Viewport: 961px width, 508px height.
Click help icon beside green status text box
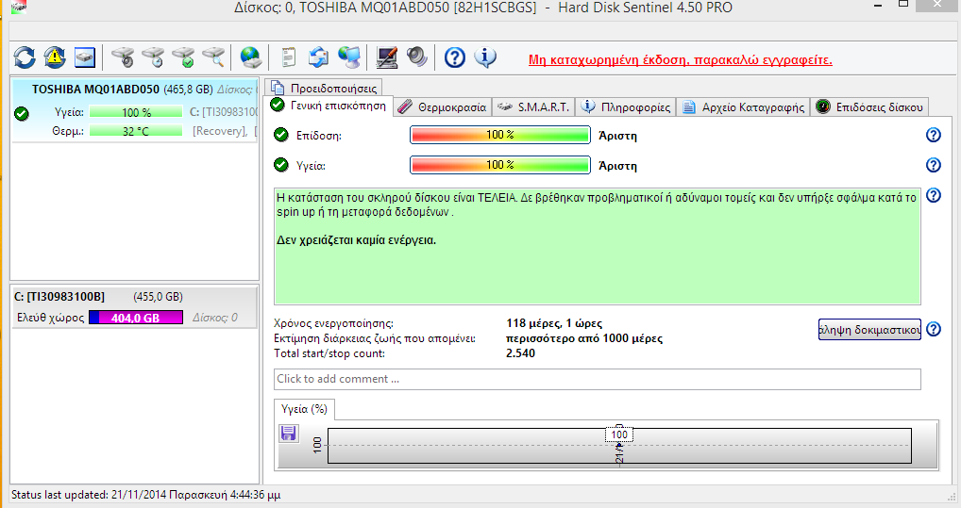(933, 195)
